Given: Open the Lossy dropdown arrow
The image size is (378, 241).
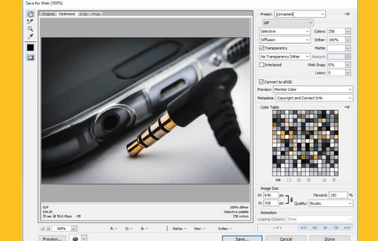Looking at the screenshot, I should coord(348,73).
